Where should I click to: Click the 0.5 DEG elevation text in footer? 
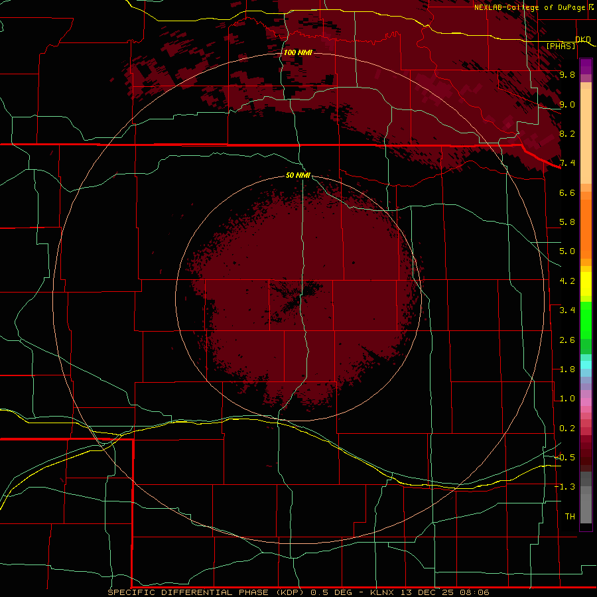click(331, 592)
